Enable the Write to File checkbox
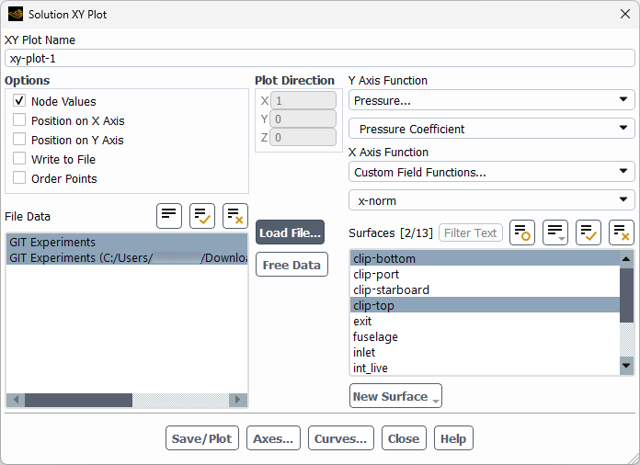 [x=19, y=159]
